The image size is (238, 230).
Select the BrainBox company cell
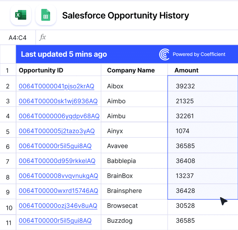coord(134,176)
